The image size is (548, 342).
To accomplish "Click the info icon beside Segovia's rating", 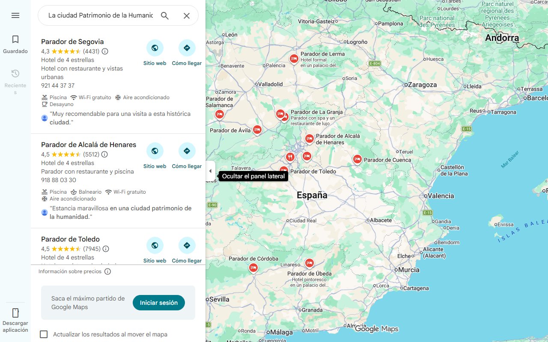I will 105,51.
